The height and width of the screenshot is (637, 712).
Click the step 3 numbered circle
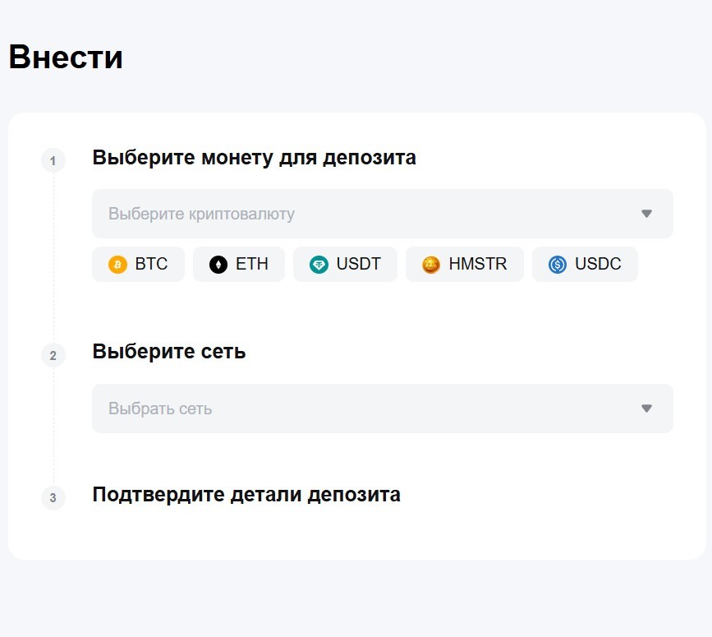coord(53,498)
